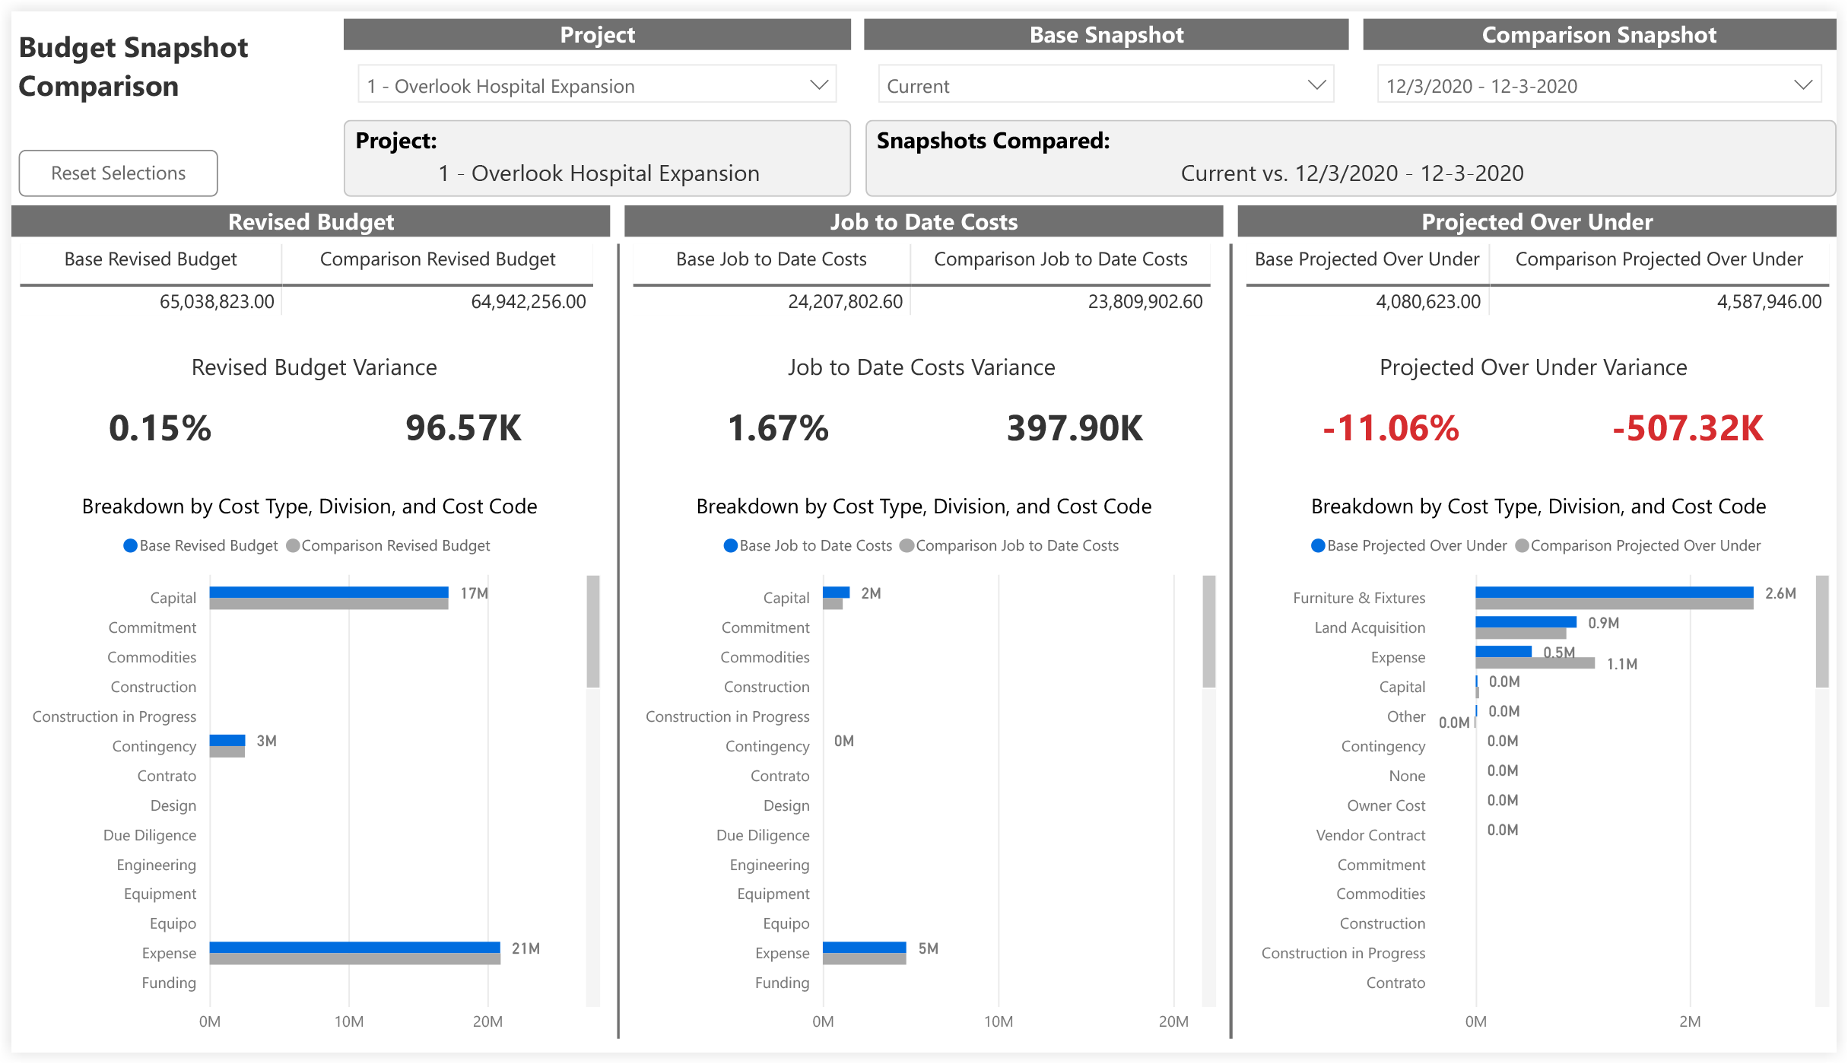Click the Projected Over Under section header
This screenshot has height=1064, width=1848.
click(1537, 221)
